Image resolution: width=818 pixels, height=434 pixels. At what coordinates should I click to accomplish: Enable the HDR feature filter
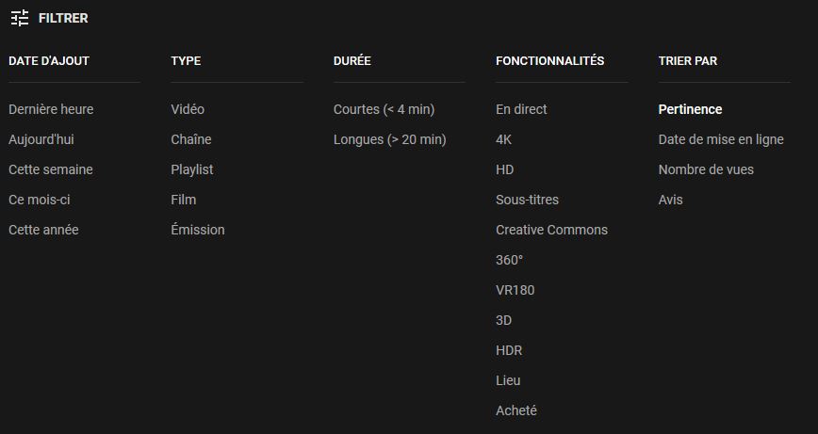coord(509,350)
